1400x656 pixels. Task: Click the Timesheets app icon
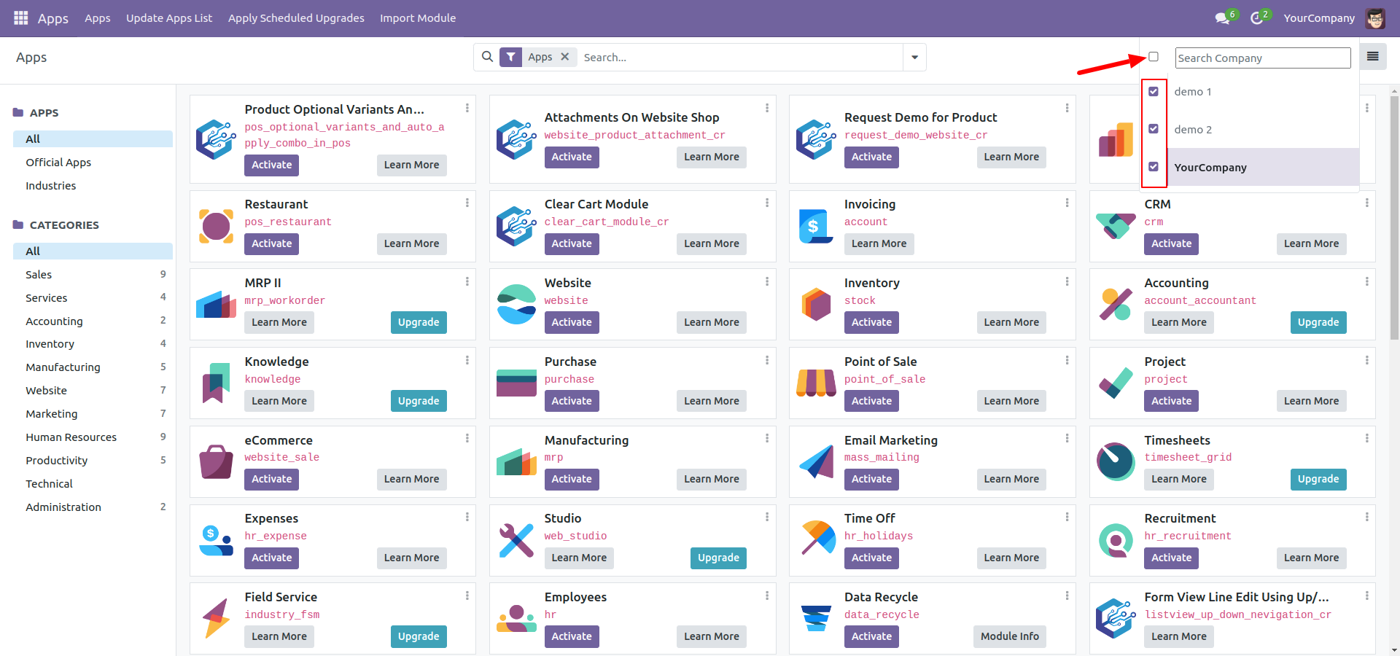[x=1116, y=462]
